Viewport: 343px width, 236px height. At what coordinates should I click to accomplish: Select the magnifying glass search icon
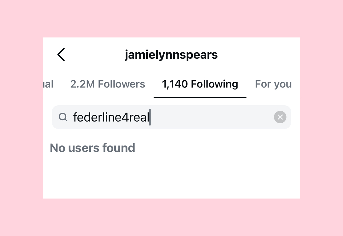click(63, 117)
